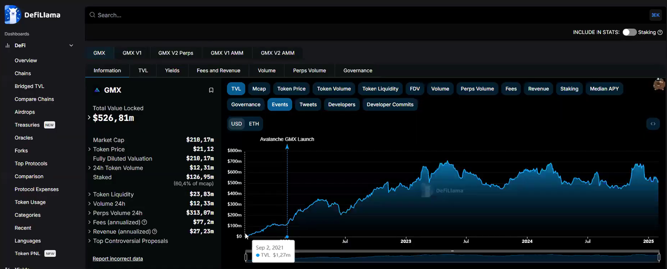Viewport: 667px width, 269px height.
Task: Click the Revenue annualized help icon
Action: click(155, 231)
